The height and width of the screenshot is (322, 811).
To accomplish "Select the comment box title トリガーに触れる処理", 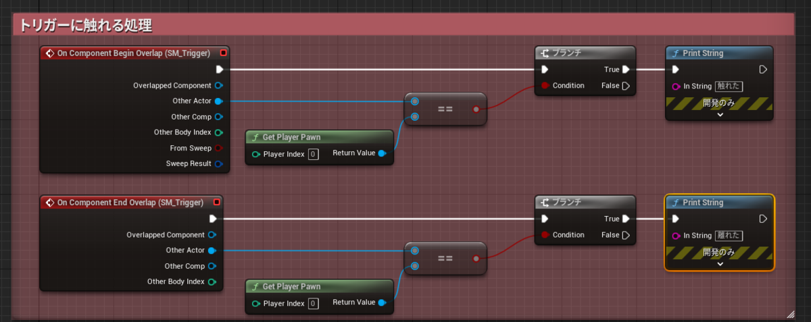I will point(85,26).
